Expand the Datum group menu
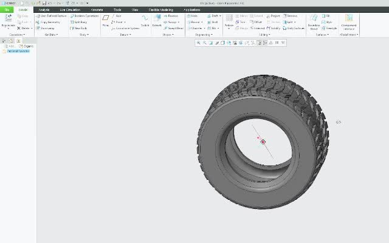This screenshot has width=389, height=243. 125,35
